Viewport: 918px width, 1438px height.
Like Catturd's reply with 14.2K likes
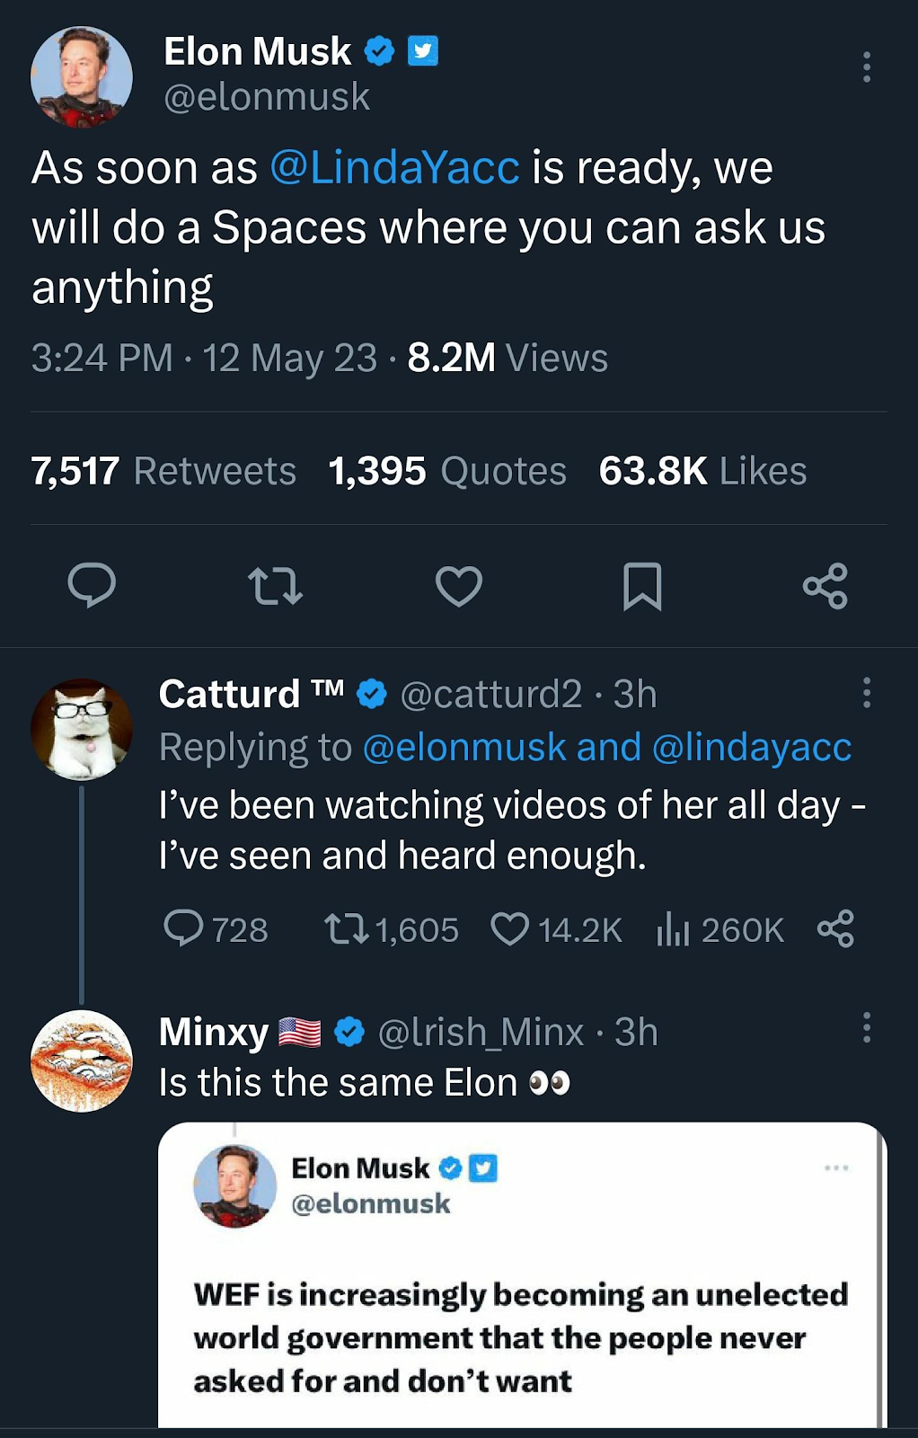pyautogui.click(x=557, y=929)
